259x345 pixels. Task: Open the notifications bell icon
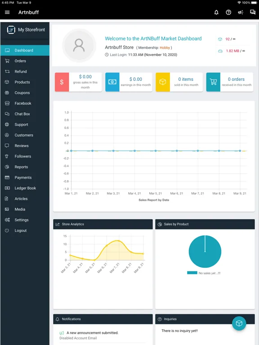tap(216, 12)
